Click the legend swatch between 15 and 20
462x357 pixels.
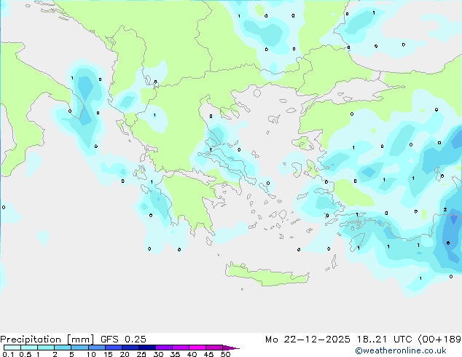(113, 348)
